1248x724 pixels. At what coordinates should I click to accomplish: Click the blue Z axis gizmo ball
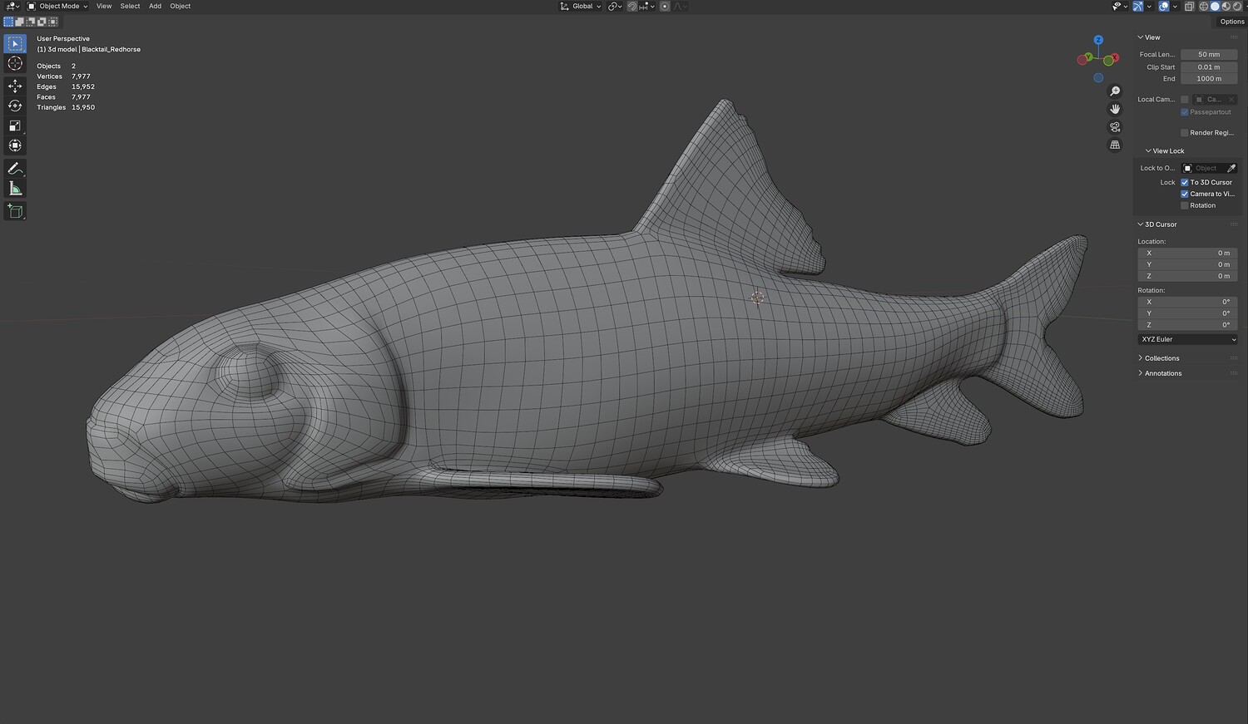(x=1098, y=40)
